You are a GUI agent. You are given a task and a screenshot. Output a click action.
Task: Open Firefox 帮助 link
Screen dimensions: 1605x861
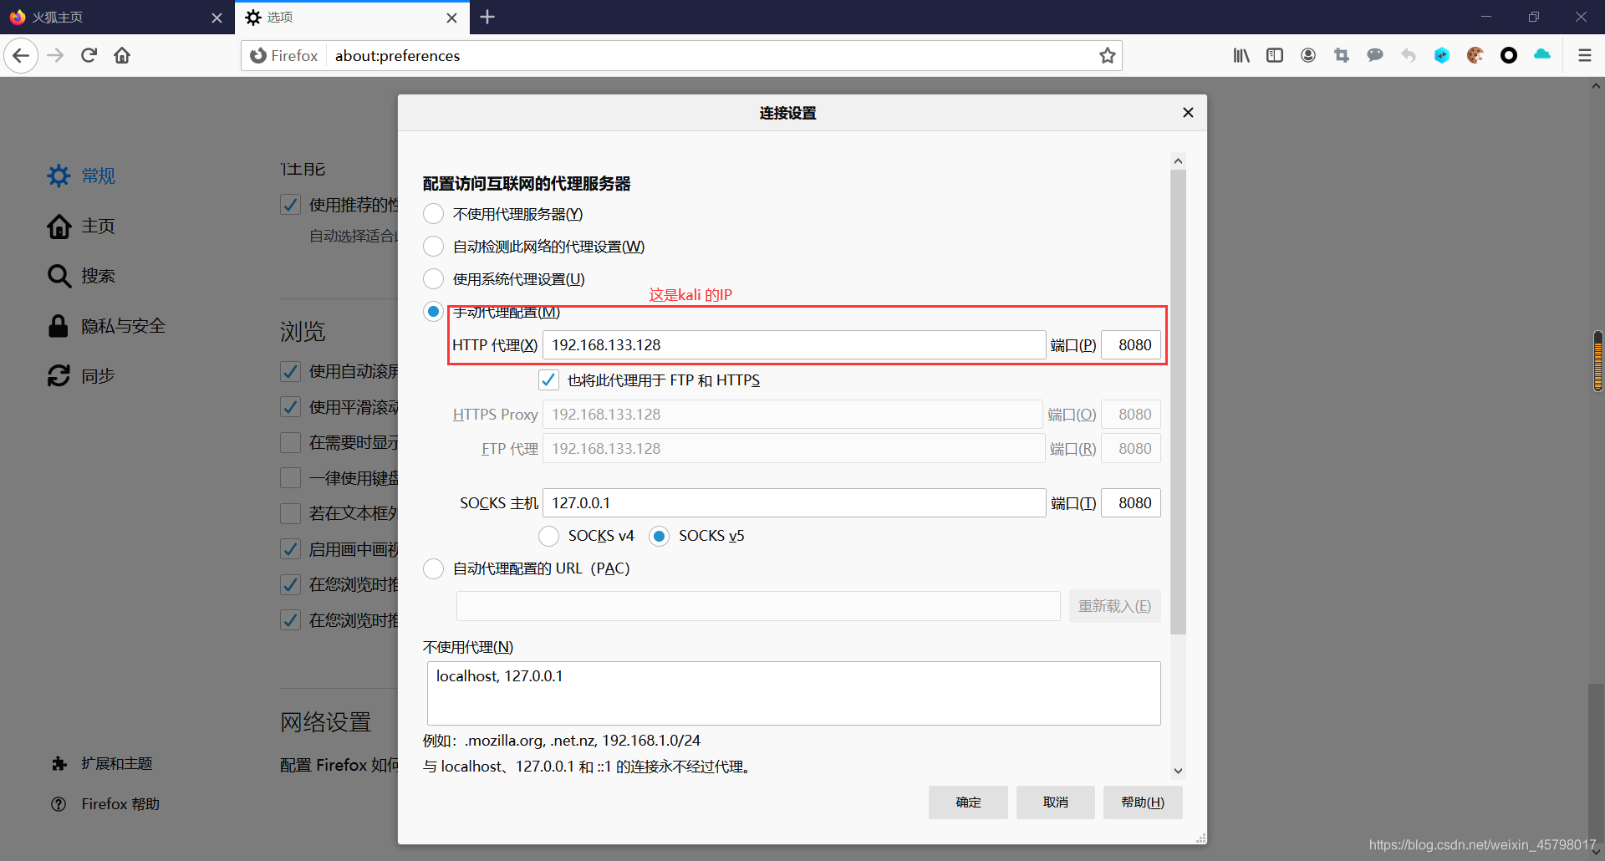[x=104, y=804]
